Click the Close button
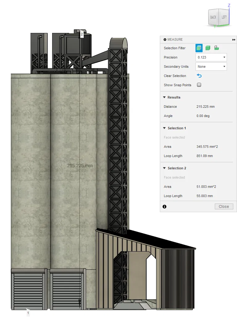Image resolution: width=237 pixels, height=319 pixels. click(224, 207)
